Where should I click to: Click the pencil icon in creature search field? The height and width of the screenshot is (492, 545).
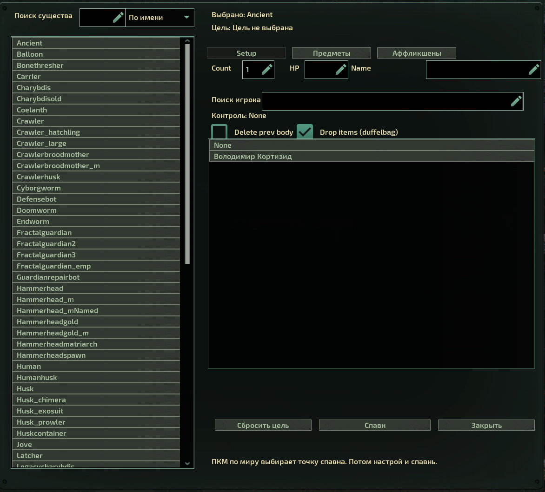tap(118, 17)
